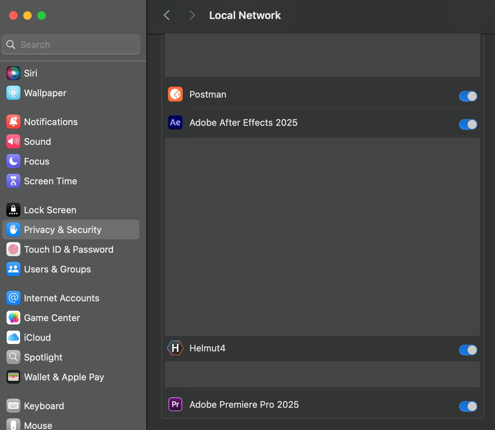Go forward using the right chevron
The height and width of the screenshot is (430, 495).
click(192, 15)
